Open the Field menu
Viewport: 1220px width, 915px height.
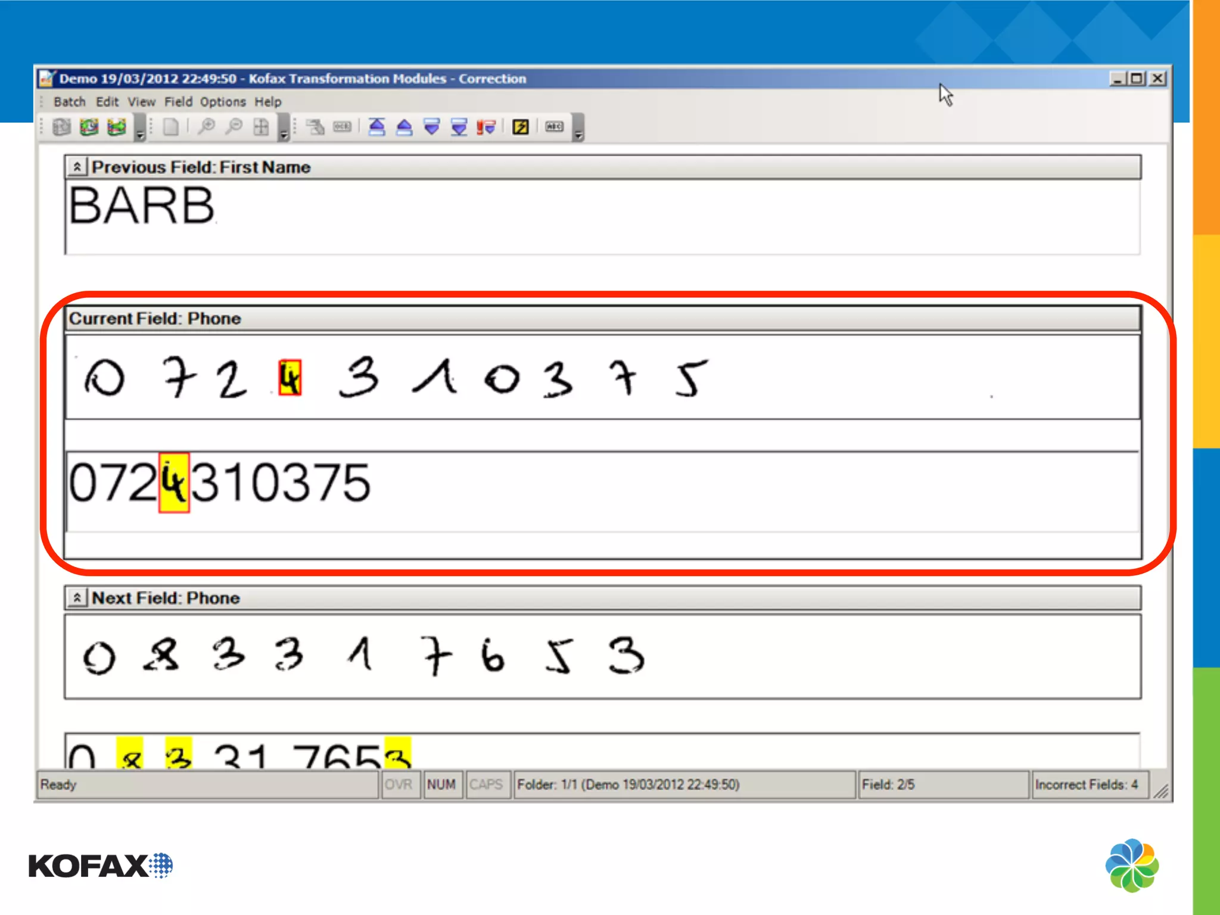point(178,102)
